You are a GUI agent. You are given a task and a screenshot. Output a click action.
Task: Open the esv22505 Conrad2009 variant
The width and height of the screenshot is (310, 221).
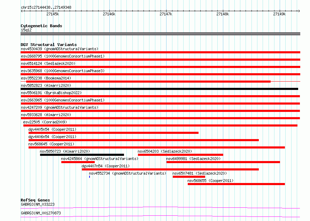click(x=45, y=122)
